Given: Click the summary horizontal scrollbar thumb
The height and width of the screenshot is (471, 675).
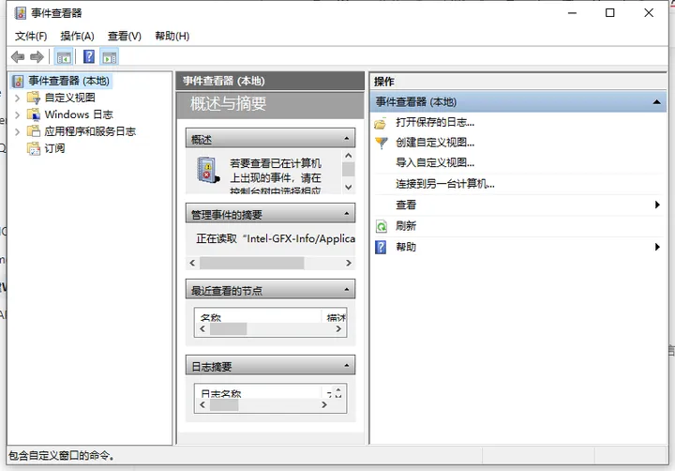Looking at the screenshot, I should pos(252,263).
